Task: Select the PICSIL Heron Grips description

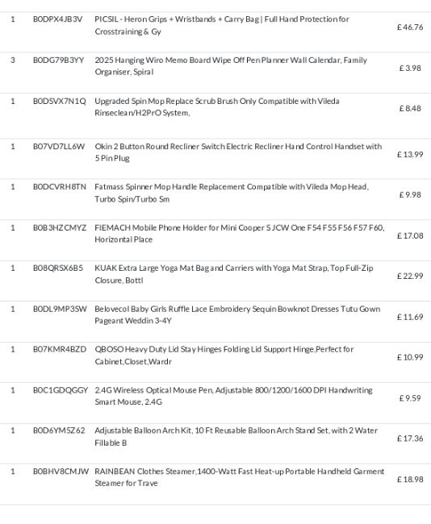Action: [221, 25]
